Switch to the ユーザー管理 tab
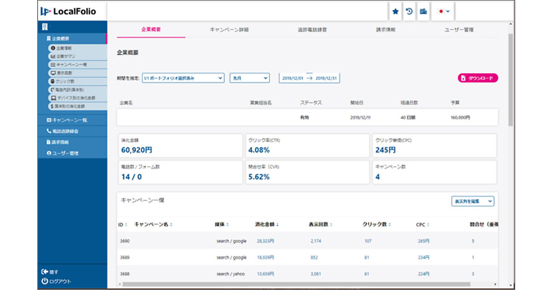552x290 pixels. click(459, 29)
